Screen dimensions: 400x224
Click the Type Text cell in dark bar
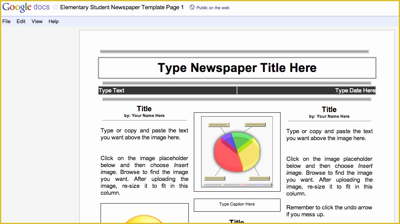[x=168, y=90]
